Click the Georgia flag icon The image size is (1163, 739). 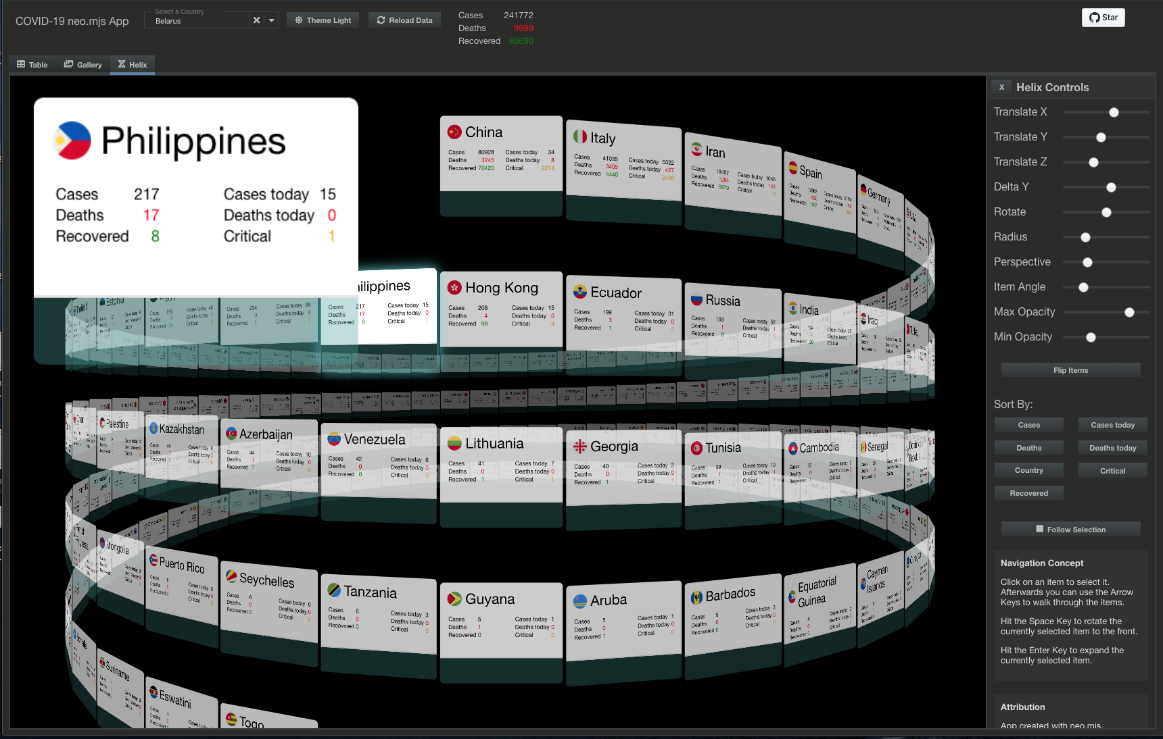tap(580, 447)
